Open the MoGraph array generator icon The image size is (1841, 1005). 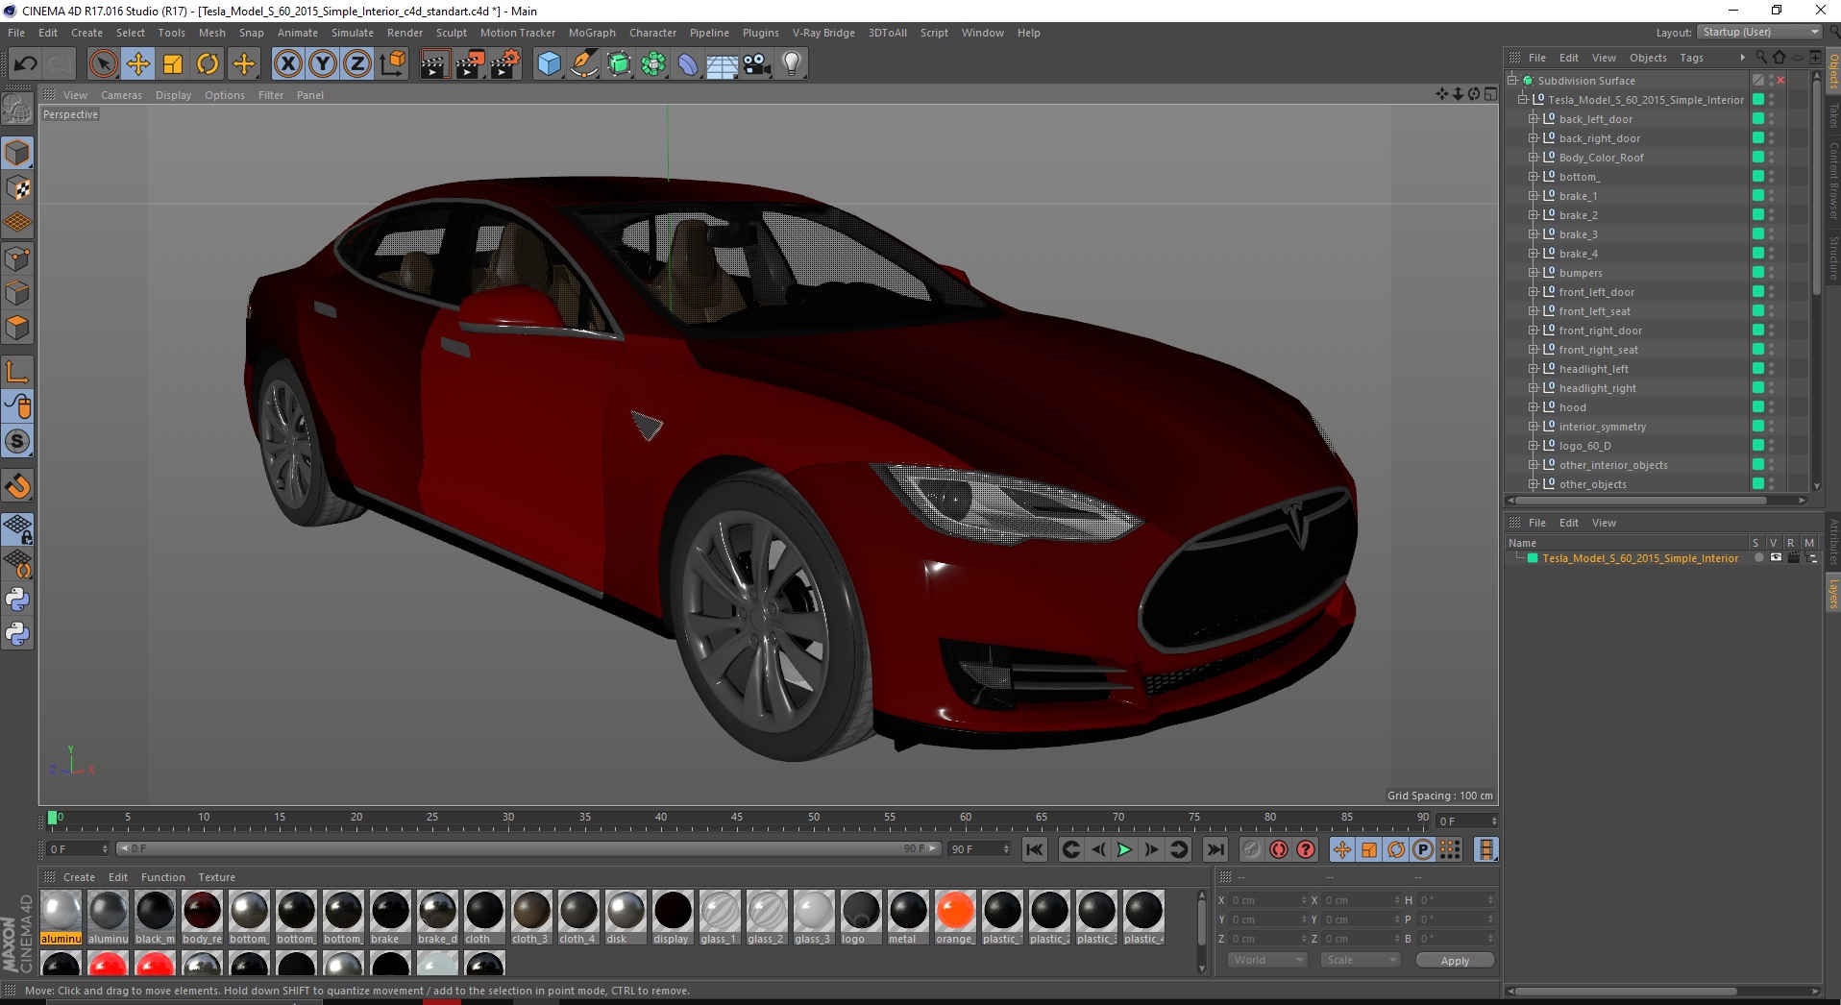653,64
